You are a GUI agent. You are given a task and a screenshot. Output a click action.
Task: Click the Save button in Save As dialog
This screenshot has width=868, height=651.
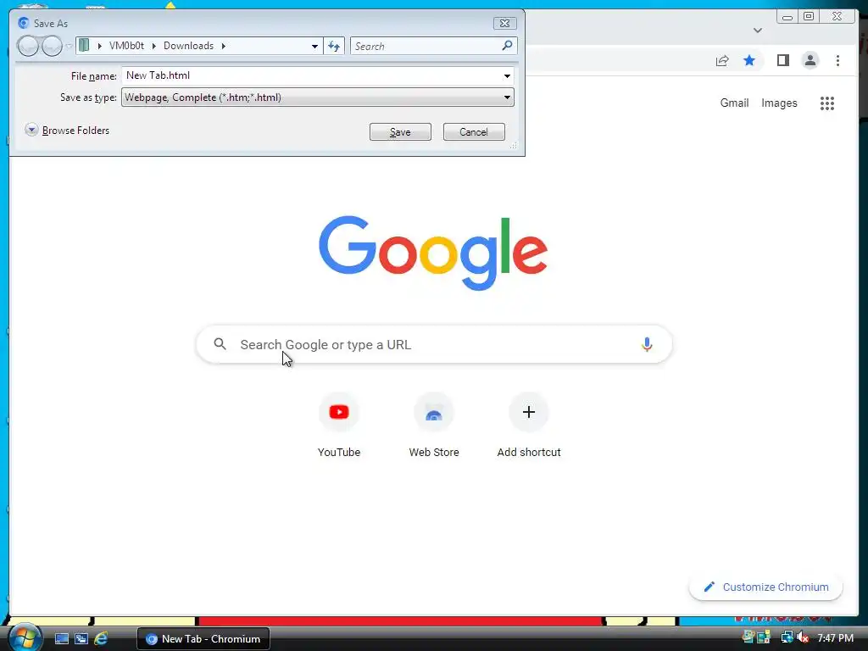pyautogui.click(x=400, y=131)
